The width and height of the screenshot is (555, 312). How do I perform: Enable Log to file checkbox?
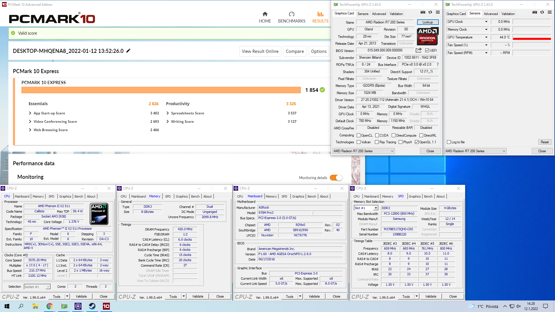[449, 142]
